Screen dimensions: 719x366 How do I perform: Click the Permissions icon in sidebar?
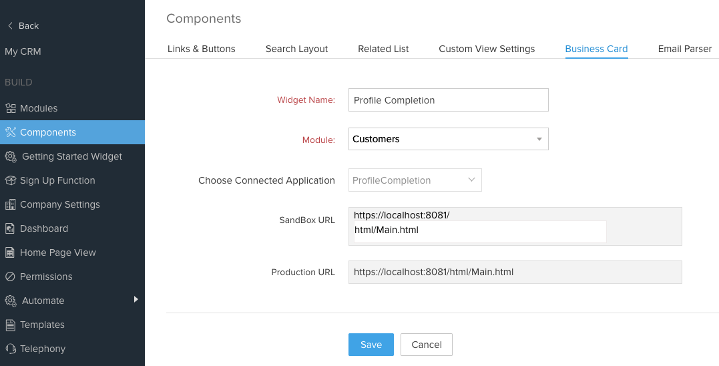pos(10,277)
